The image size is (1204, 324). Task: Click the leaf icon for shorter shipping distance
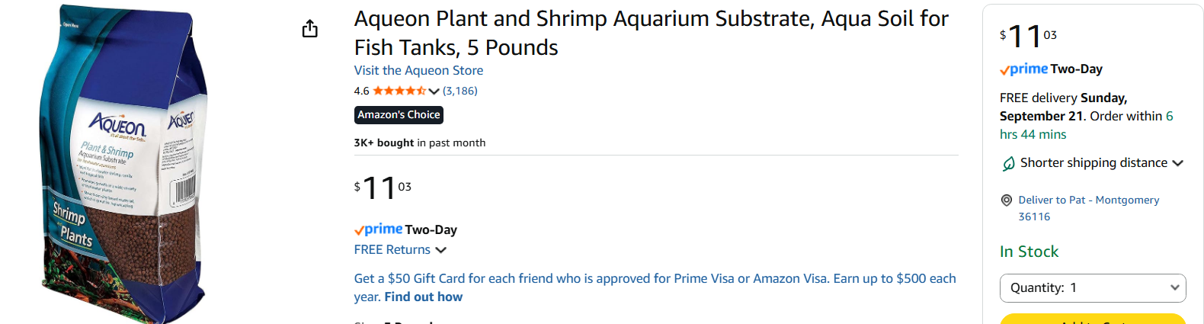tap(1008, 163)
